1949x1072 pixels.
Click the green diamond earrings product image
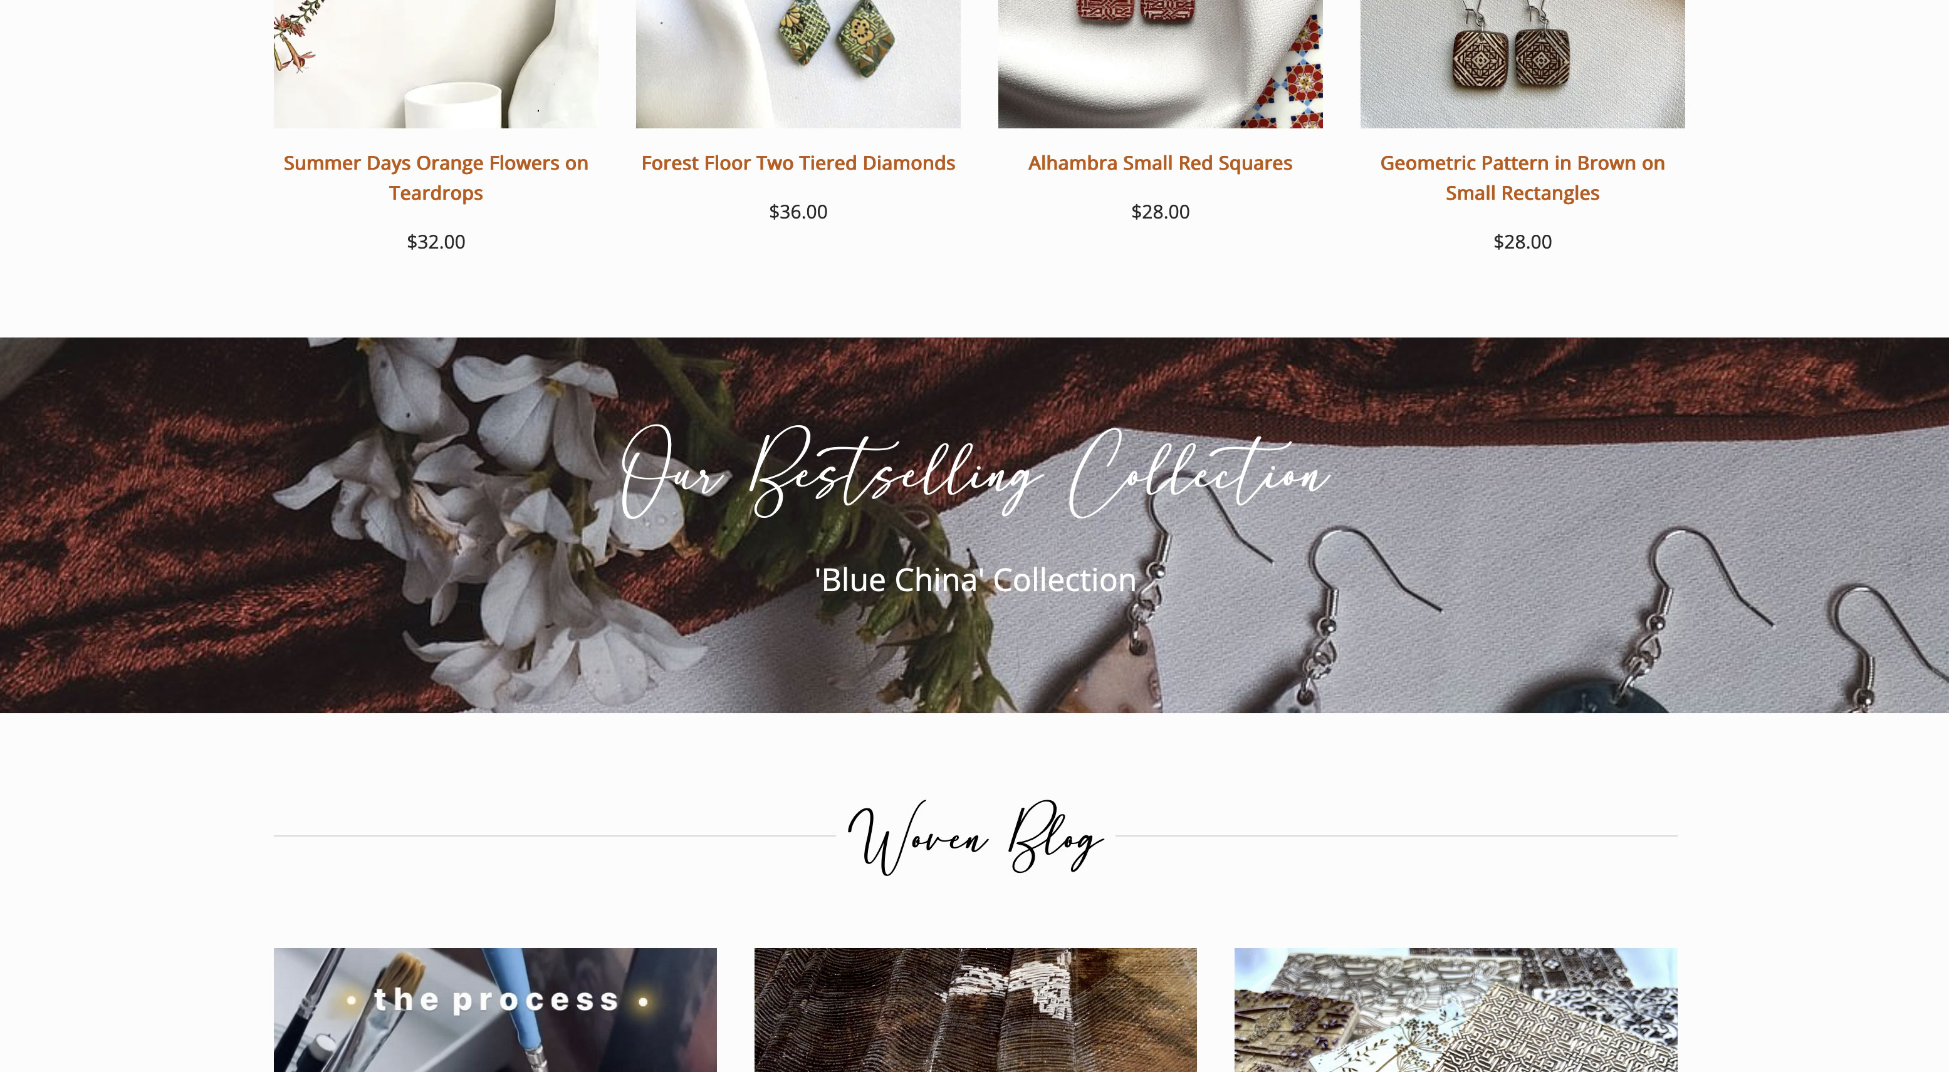tap(798, 63)
